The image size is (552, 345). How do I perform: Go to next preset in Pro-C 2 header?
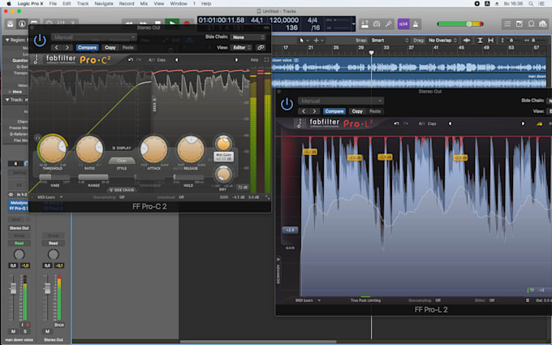(x=67, y=48)
